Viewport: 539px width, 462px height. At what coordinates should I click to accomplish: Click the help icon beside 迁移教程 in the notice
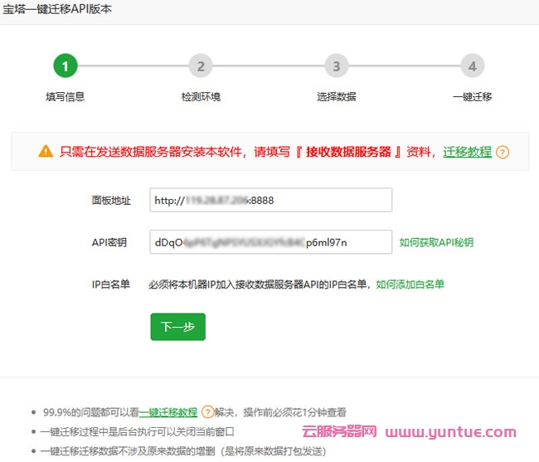(503, 153)
